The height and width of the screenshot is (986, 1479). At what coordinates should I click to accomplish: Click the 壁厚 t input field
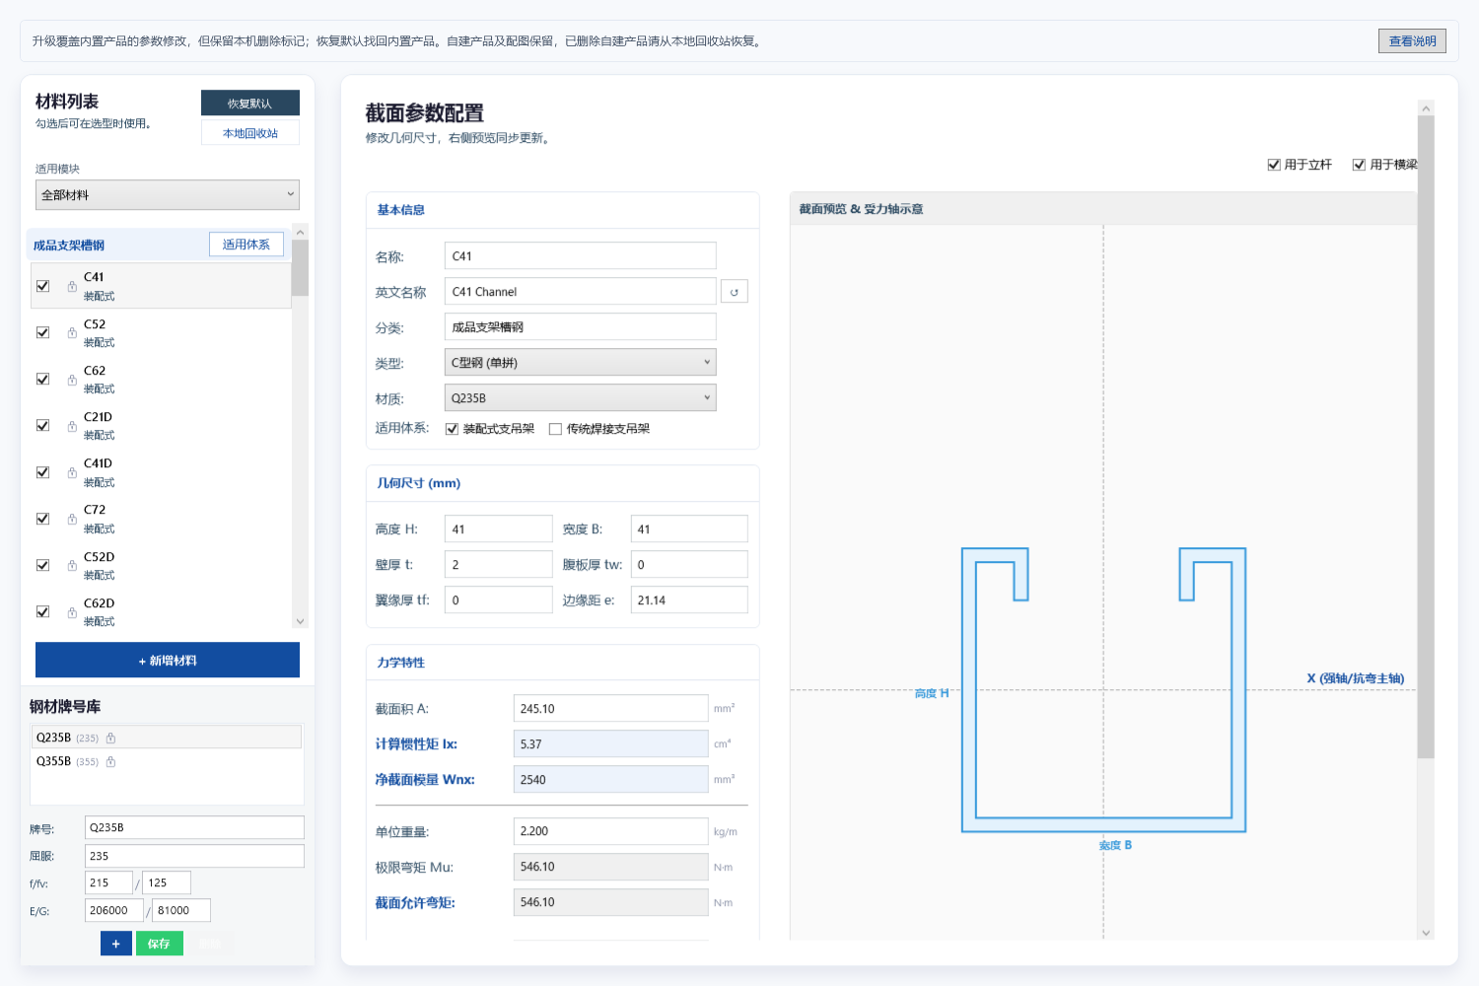click(x=499, y=565)
